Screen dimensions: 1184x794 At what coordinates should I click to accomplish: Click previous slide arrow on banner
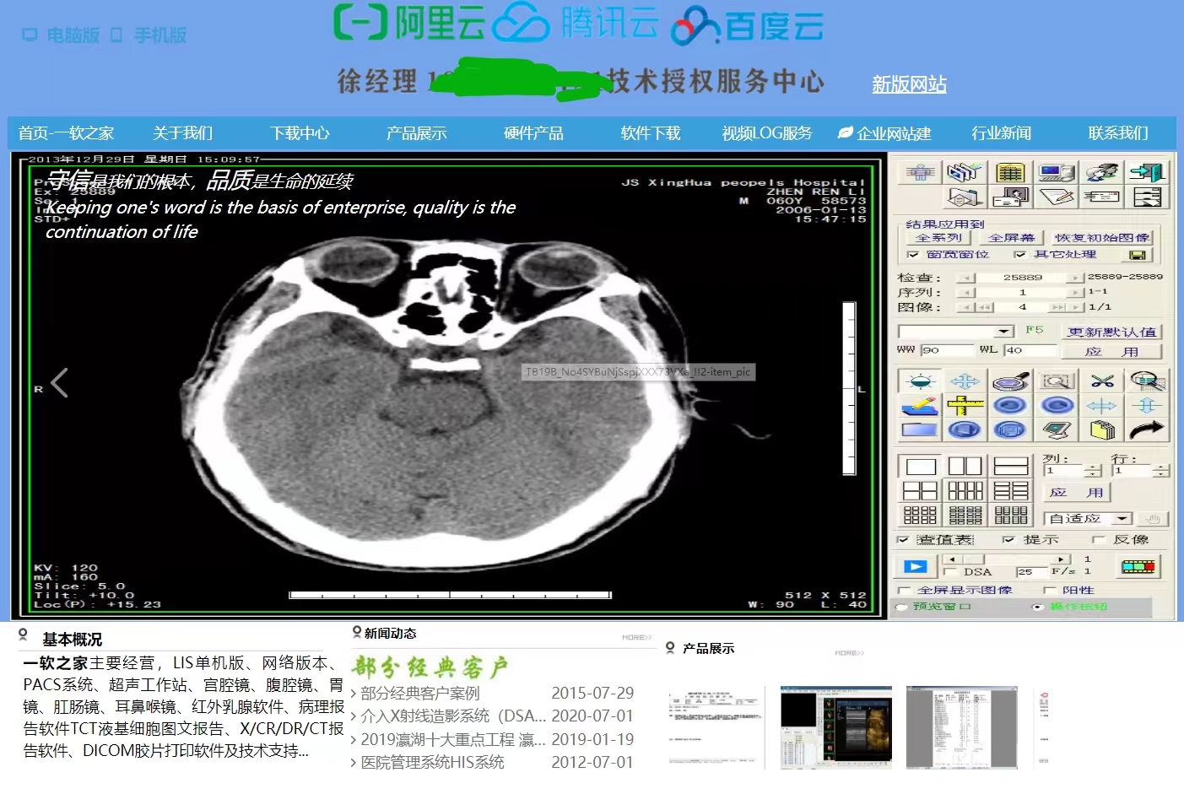coord(59,383)
